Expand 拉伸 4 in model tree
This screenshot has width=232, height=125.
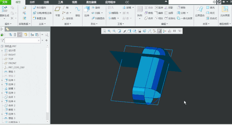[x=2, y=102]
